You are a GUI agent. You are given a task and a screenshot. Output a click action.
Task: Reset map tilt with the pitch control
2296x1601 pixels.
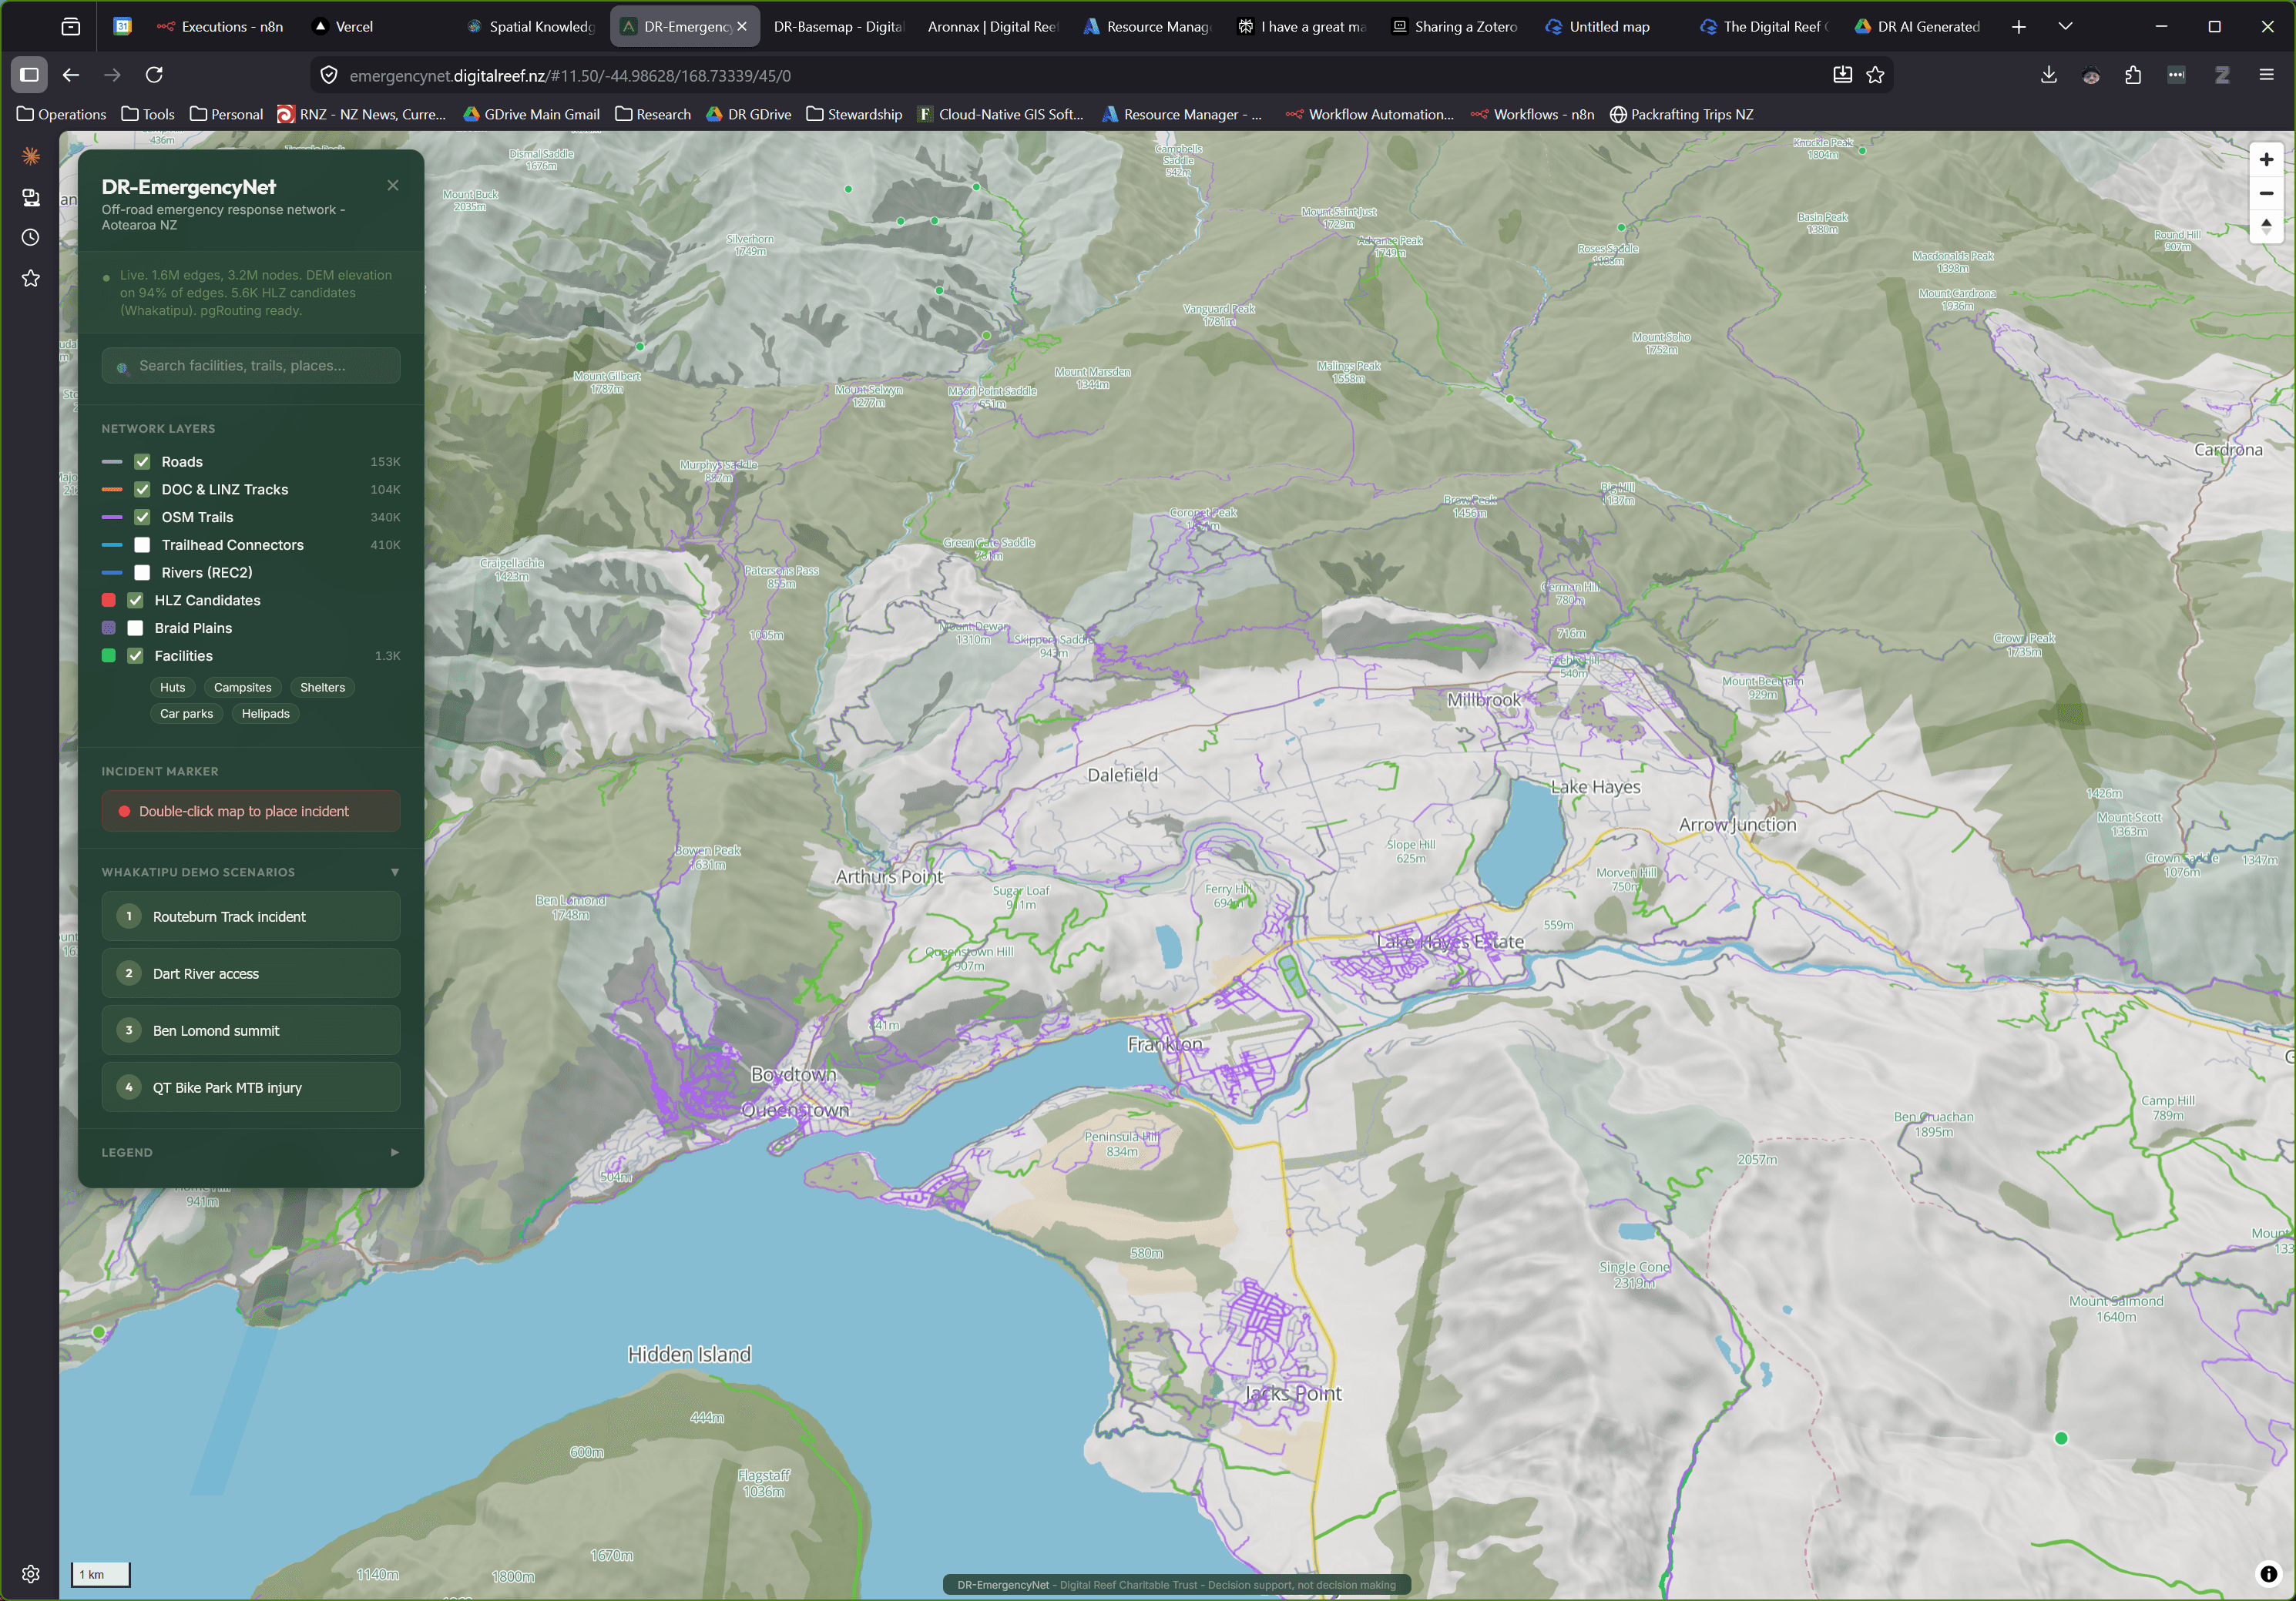[x=2266, y=228]
